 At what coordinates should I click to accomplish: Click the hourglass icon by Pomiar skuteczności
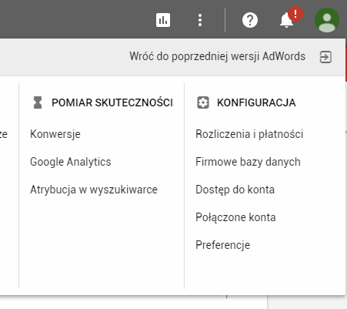coord(38,102)
